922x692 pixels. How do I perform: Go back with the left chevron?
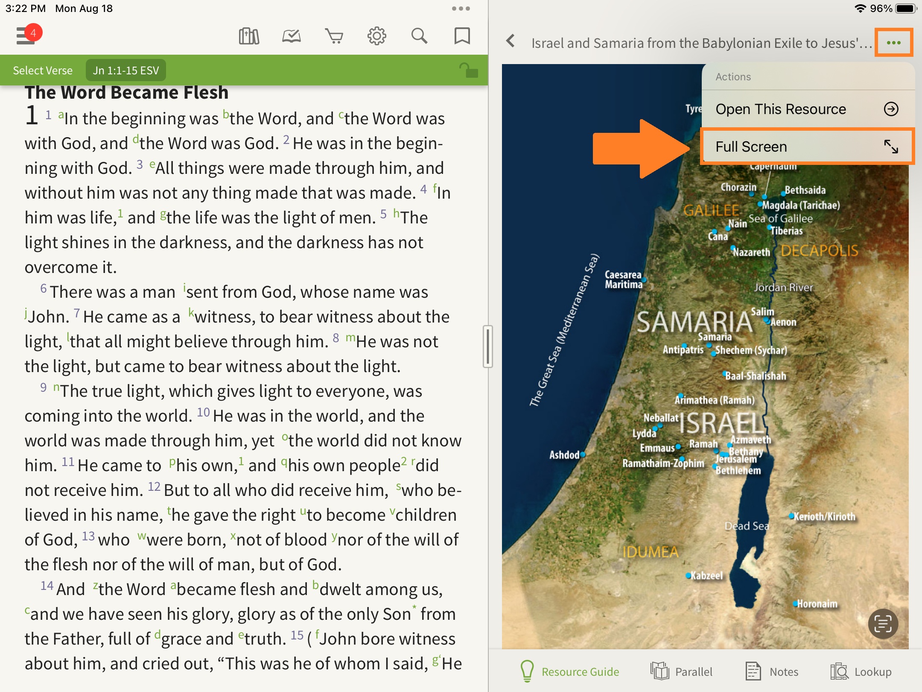(x=511, y=41)
